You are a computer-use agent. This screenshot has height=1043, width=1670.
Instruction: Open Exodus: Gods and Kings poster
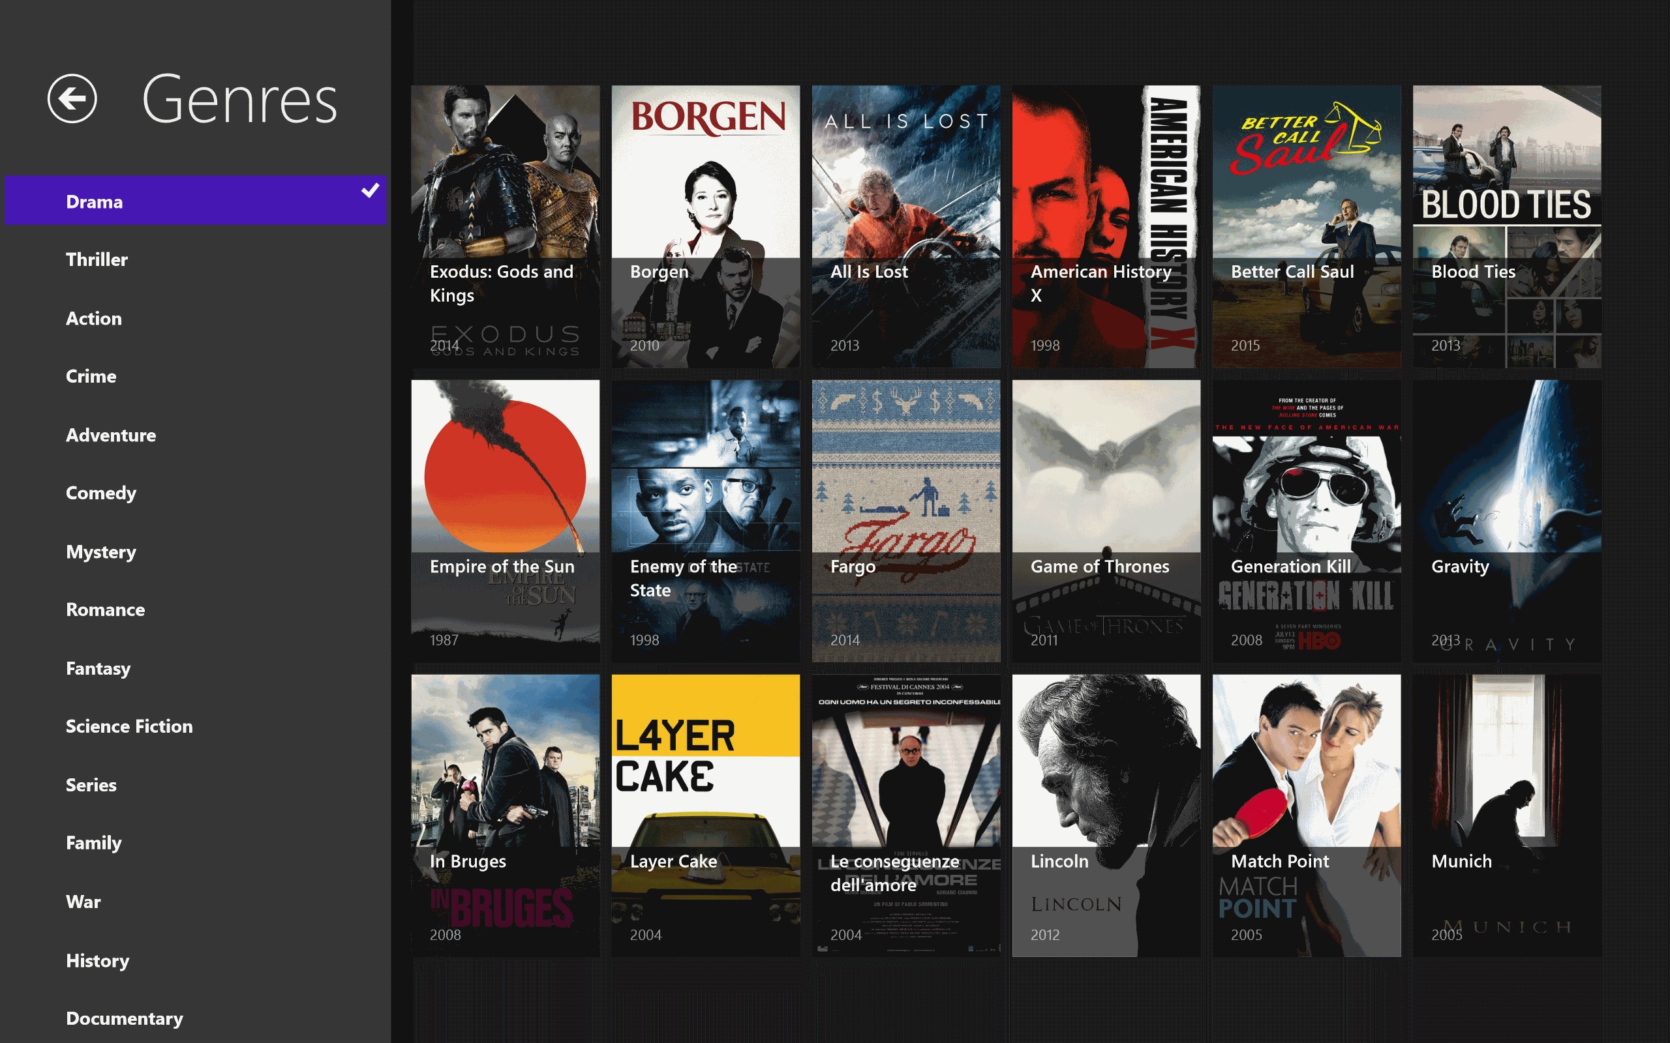click(505, 226)
